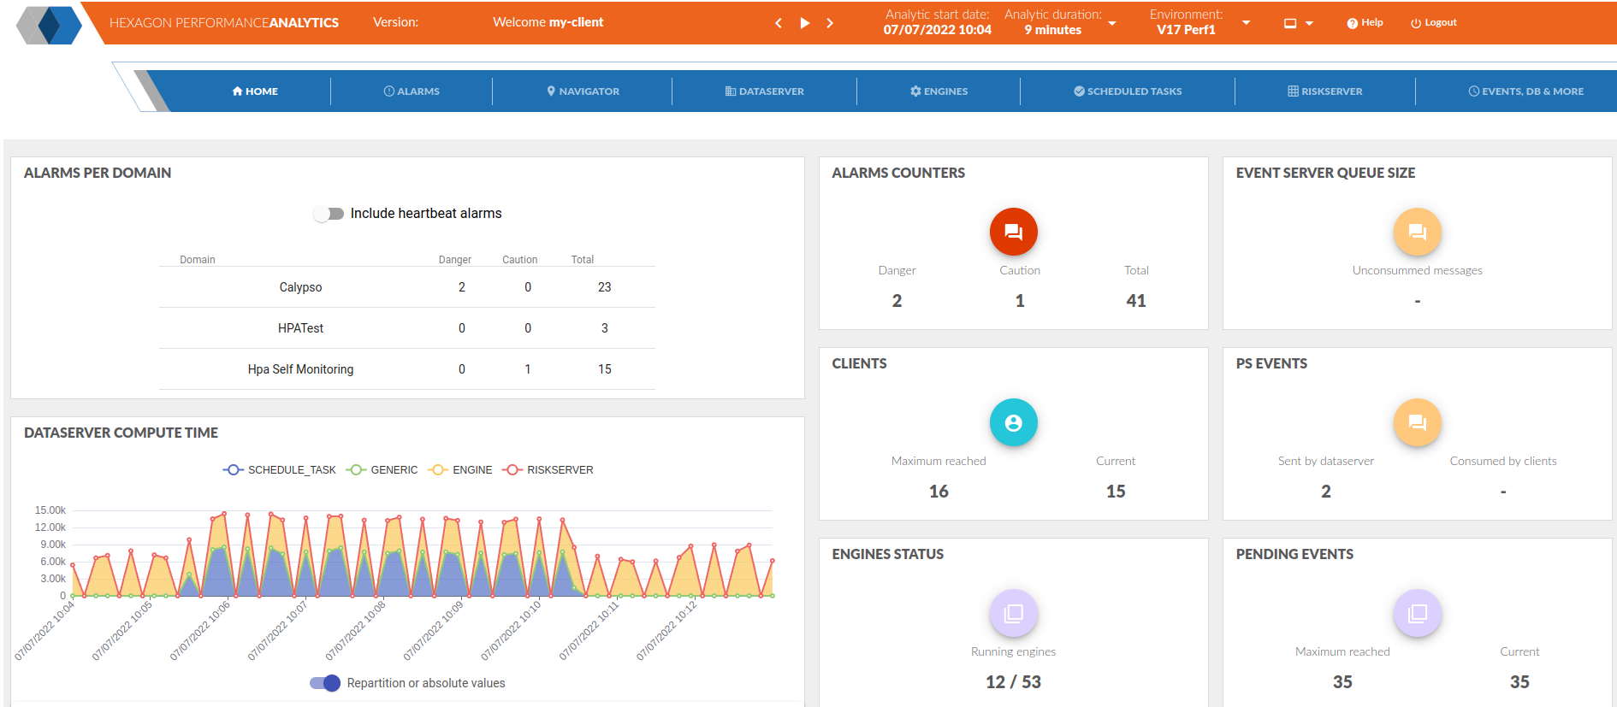The height and width of the screenshot is (707, 1617).
Task: Select the Hpa Self Monitoring row
Action: (x=407, y=369)
